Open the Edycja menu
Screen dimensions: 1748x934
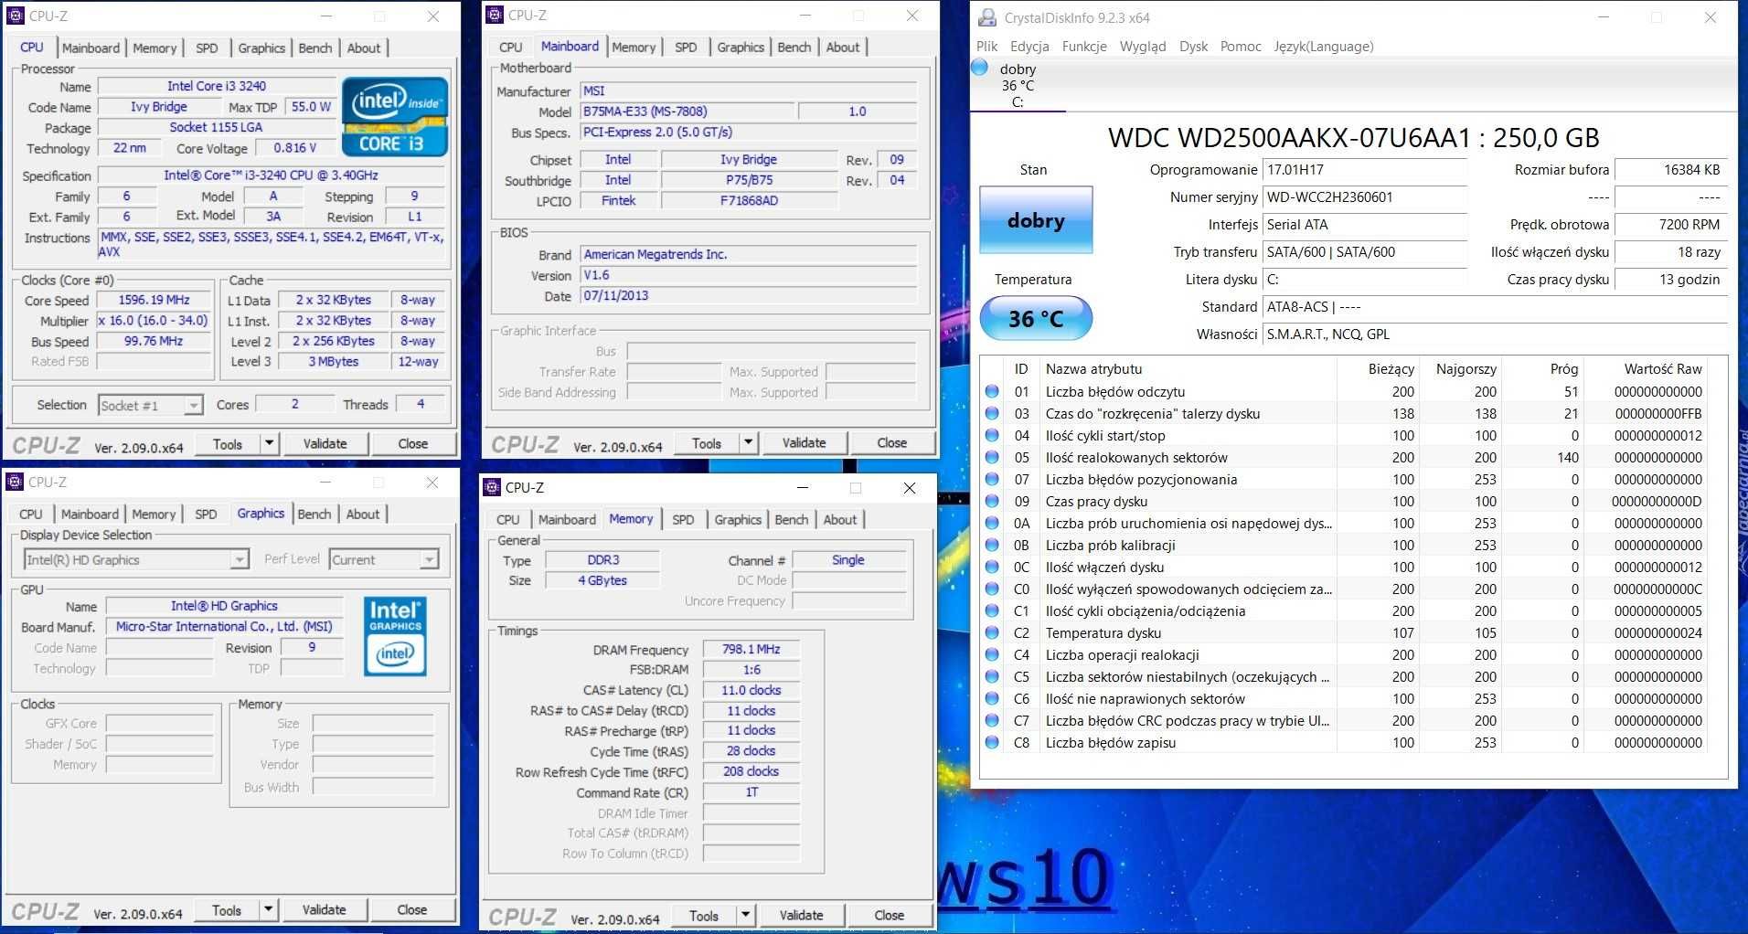[1029, 46]
